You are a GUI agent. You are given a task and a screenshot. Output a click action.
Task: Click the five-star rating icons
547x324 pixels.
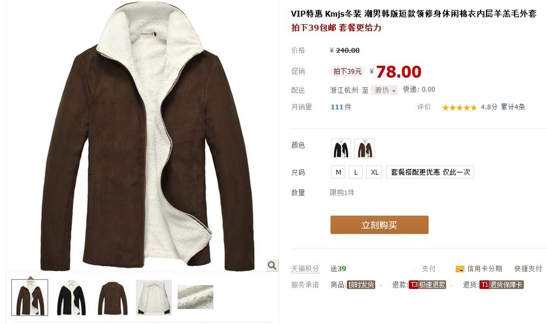click(459, 108)
